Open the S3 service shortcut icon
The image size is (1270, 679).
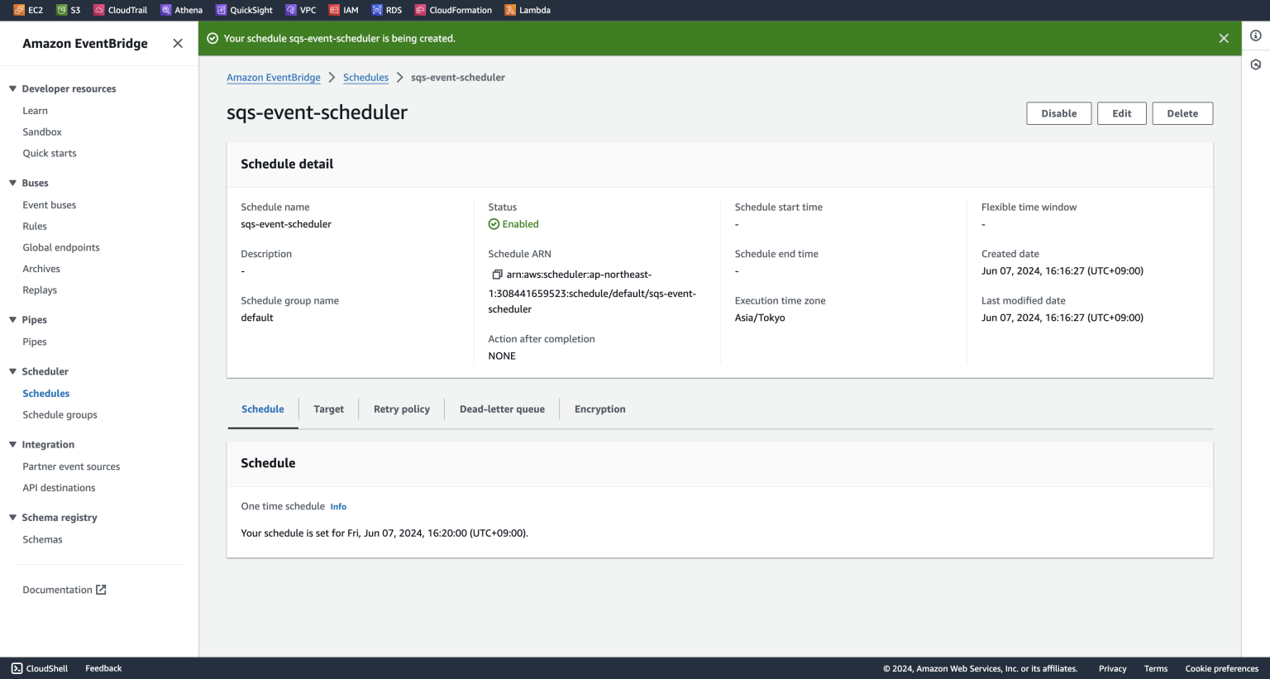pyautogui.click(x=61, y=10)
